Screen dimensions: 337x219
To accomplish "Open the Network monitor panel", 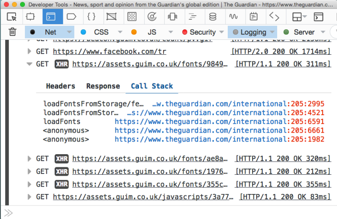I will point(192,17).
